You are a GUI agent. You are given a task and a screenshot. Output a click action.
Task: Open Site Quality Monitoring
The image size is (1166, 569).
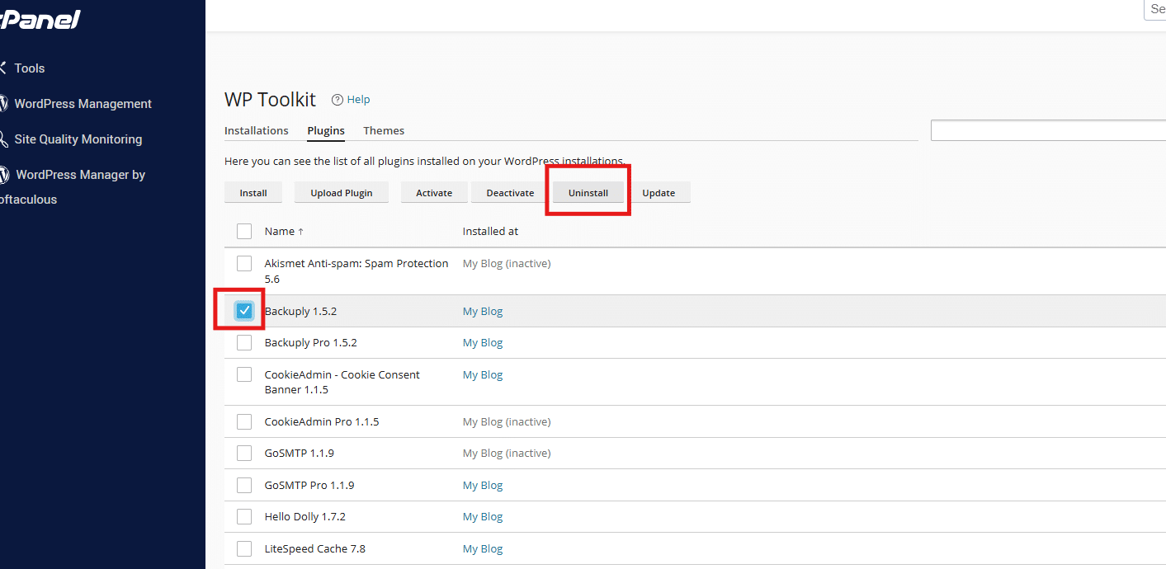point(80,139)
